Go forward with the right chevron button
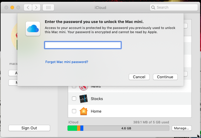Image resolution: width=201 pixels, height=138 pixels. click(36, 7)
